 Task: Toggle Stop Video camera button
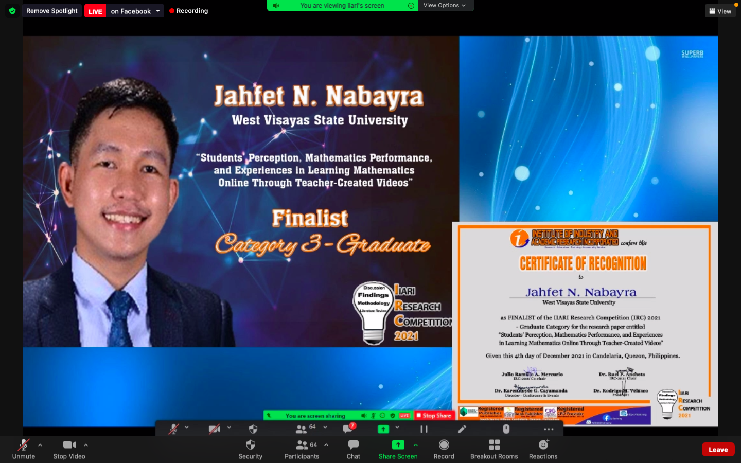pyautogui.click(x=69, y=445)
